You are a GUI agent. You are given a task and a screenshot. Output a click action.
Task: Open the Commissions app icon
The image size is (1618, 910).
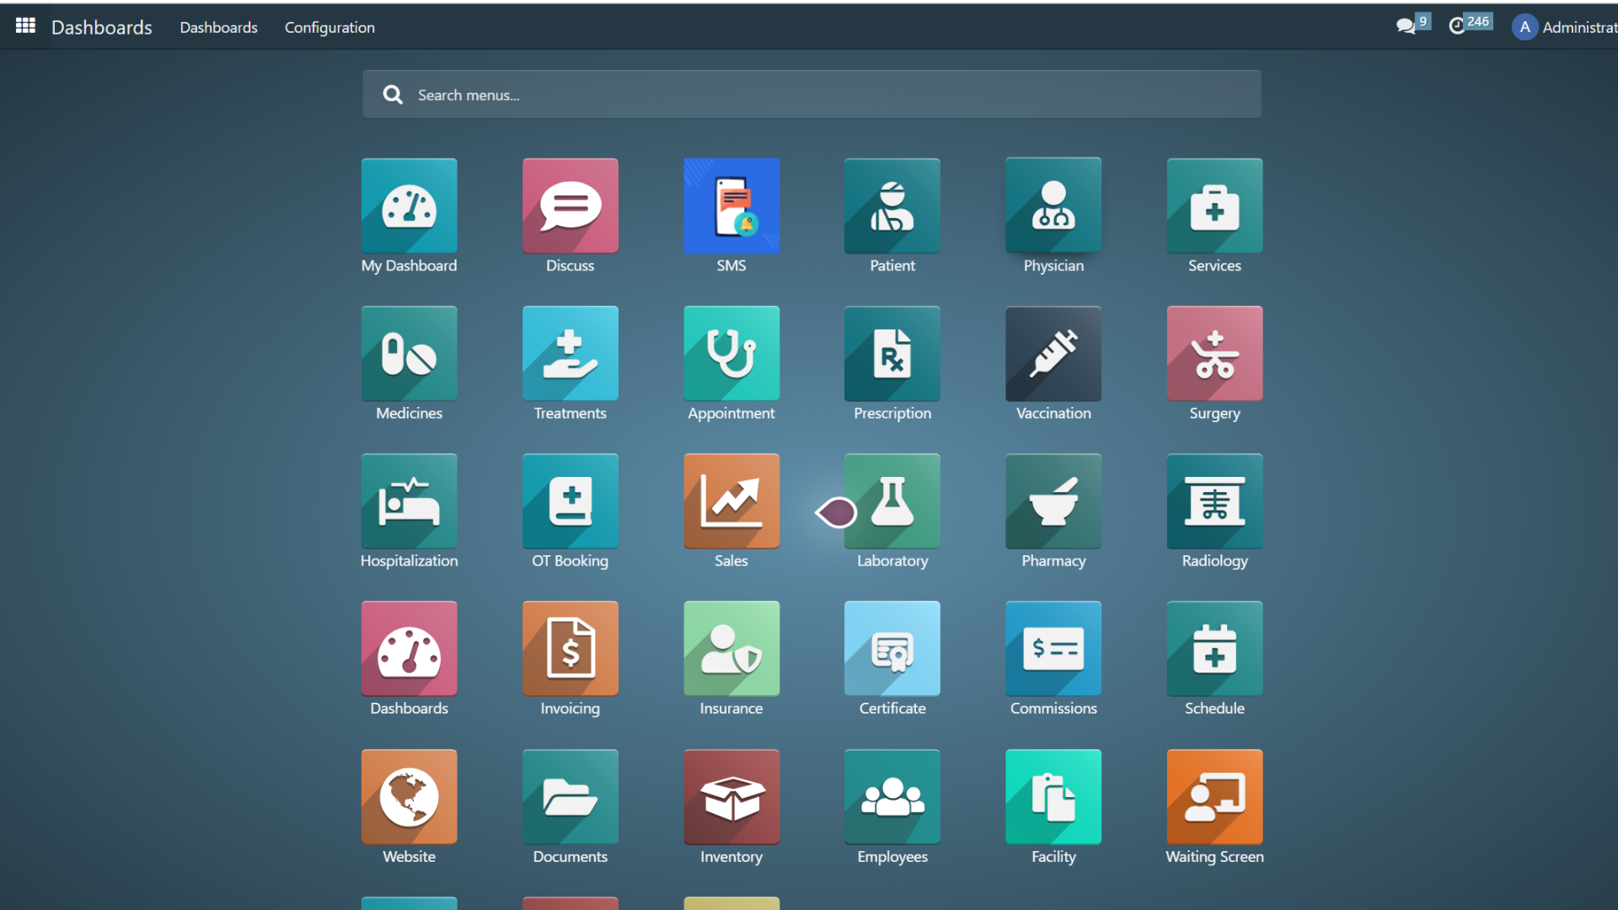(x=1053, y=649)
